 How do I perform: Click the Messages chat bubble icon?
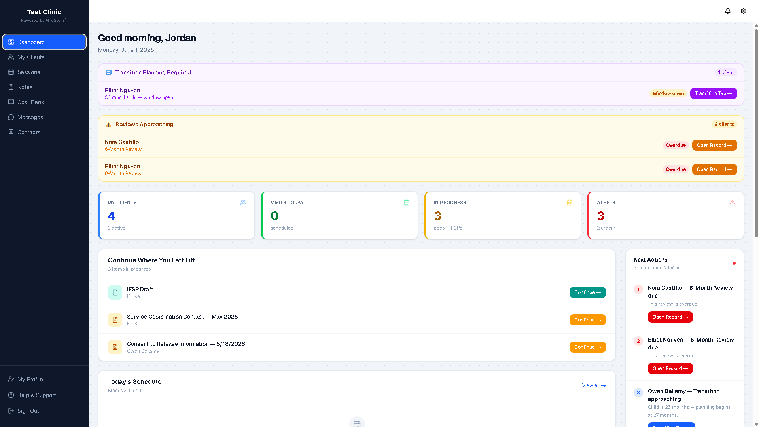(11, 117)
